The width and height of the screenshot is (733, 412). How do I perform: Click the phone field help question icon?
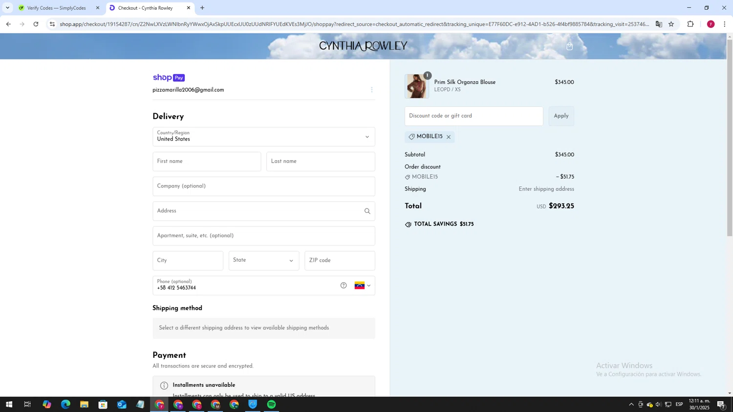click(x=344, y=286)
